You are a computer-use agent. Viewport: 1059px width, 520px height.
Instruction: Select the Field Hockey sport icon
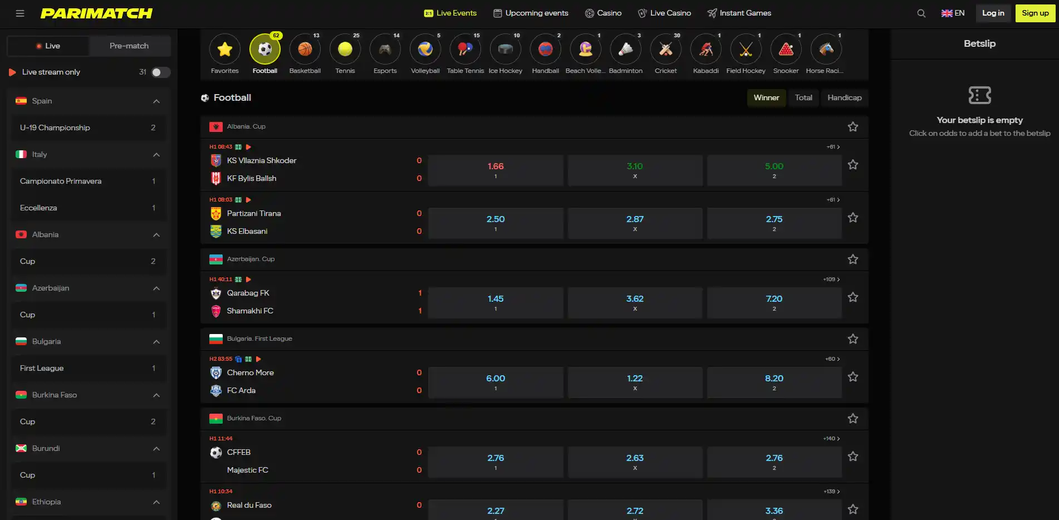point(746,49)
